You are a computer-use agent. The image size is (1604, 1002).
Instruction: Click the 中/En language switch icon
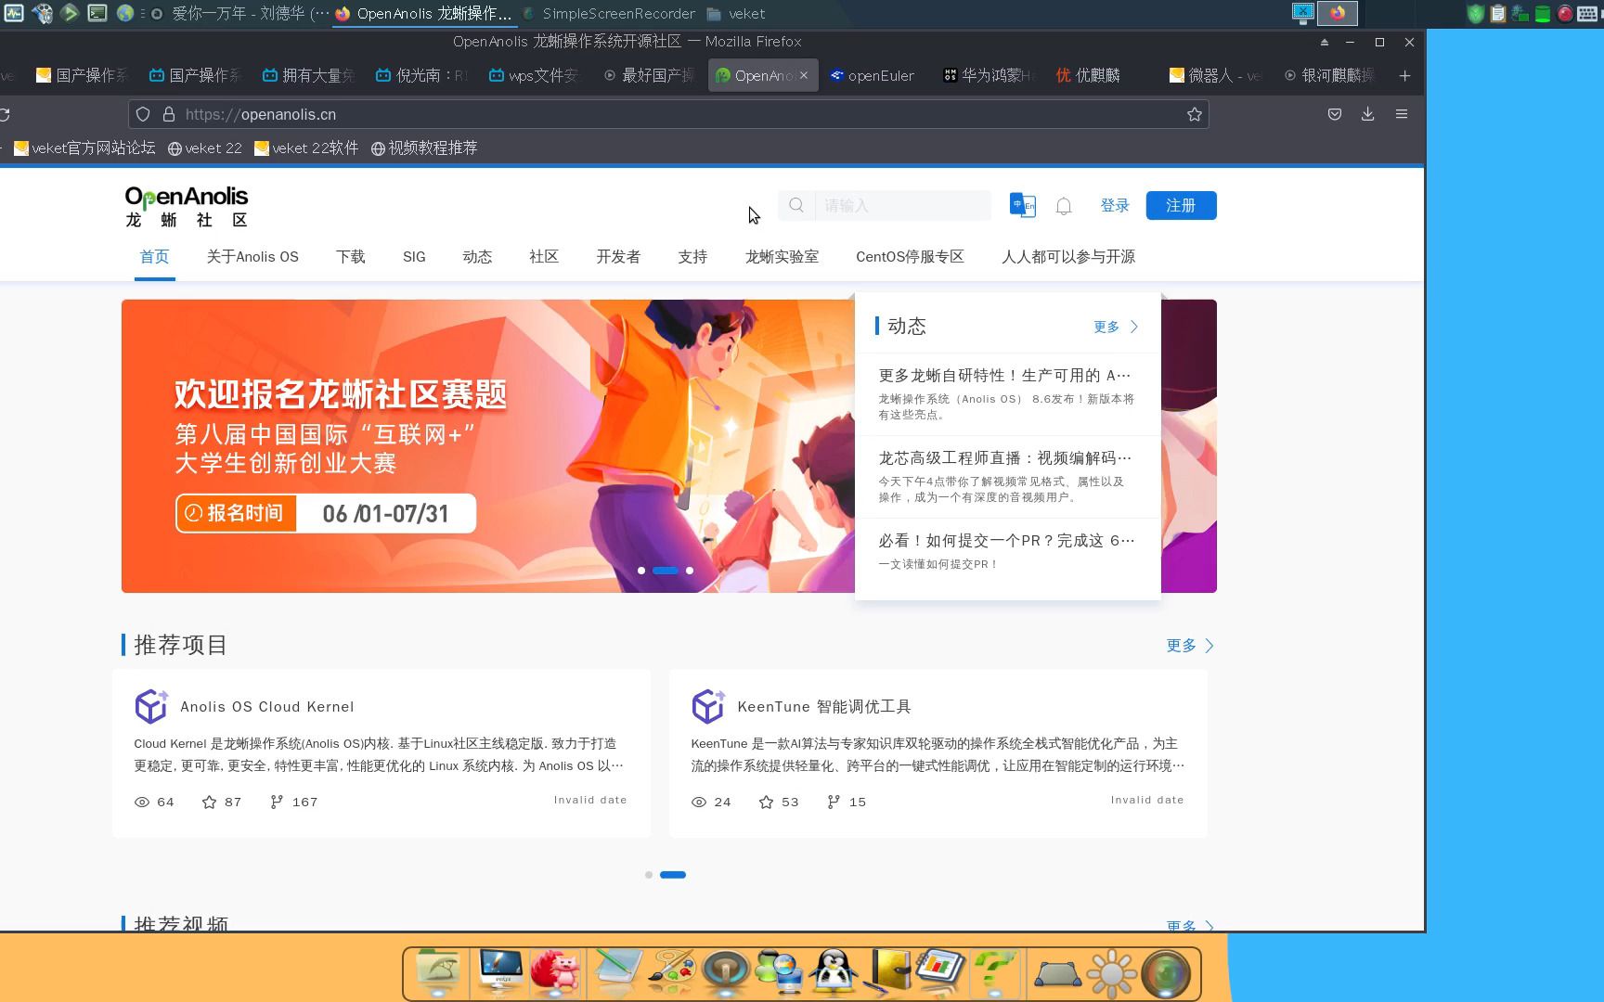point(1022,205)
